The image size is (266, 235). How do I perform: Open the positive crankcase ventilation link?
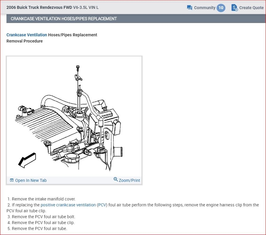coord(68,205)
